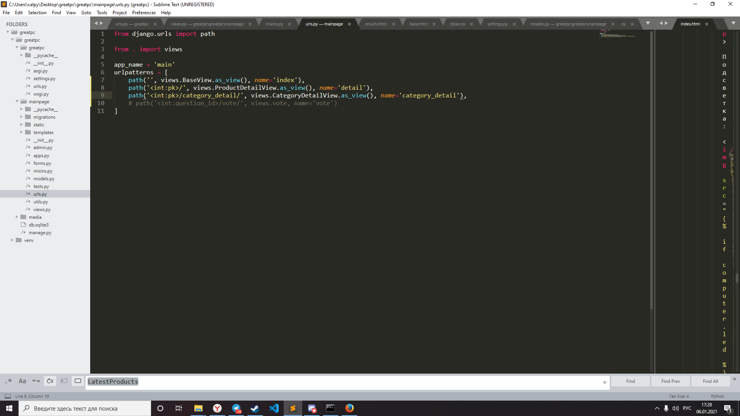Collapse the mainpage folder
The height and width of the screenshot is (416, 740).
click(17, 102)
